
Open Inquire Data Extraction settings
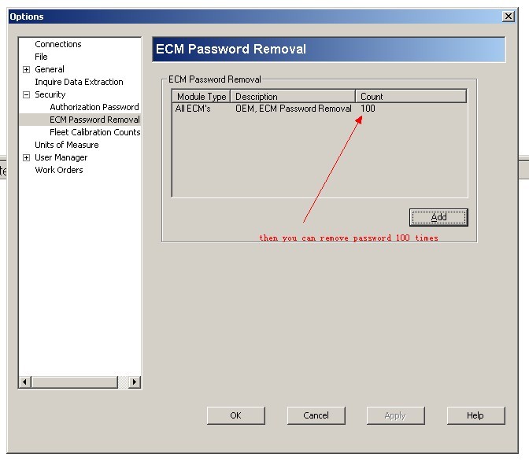79,82
